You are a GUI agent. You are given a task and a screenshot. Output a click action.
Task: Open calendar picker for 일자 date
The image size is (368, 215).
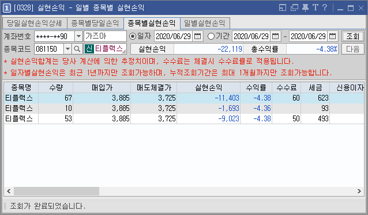[x=198, y=36]
